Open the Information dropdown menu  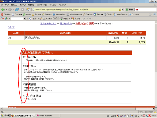click(x=59, y=14)
